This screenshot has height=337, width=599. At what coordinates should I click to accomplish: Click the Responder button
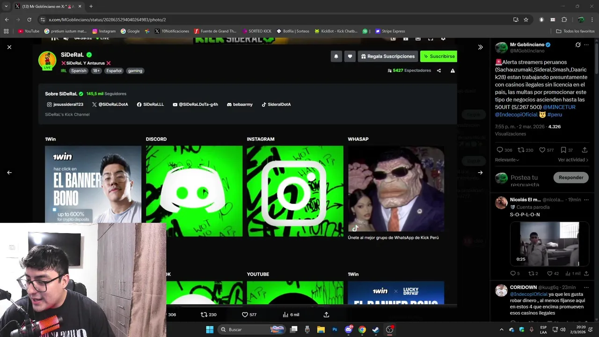point(571,177)
